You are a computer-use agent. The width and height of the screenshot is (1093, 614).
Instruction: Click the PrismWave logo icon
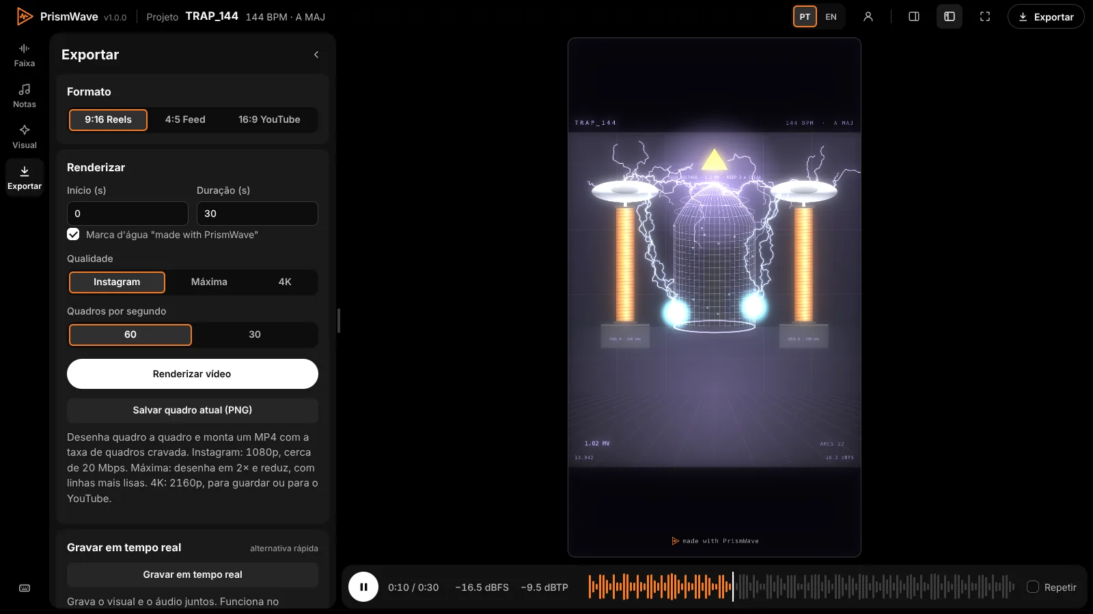pyautogui.click(x=25, y=16)
